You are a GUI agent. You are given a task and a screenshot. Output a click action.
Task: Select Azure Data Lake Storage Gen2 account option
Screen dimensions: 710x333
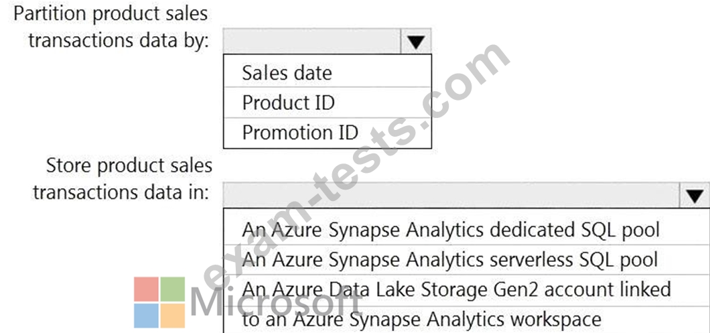click(466, 304)
